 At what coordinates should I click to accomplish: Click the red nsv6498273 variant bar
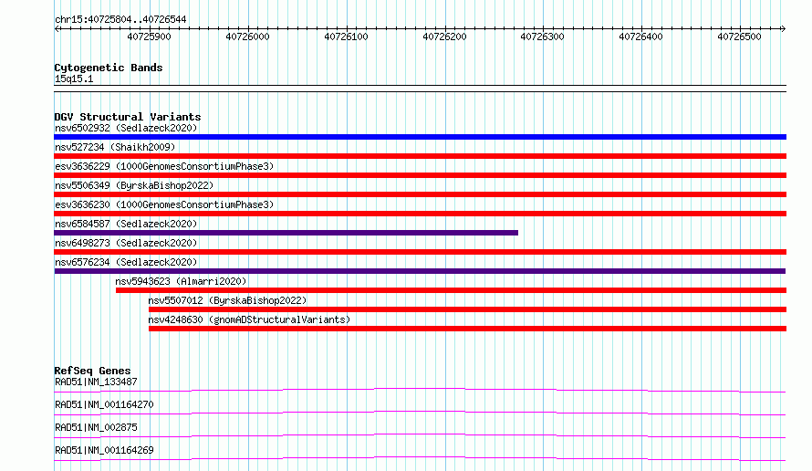(420, 252)
